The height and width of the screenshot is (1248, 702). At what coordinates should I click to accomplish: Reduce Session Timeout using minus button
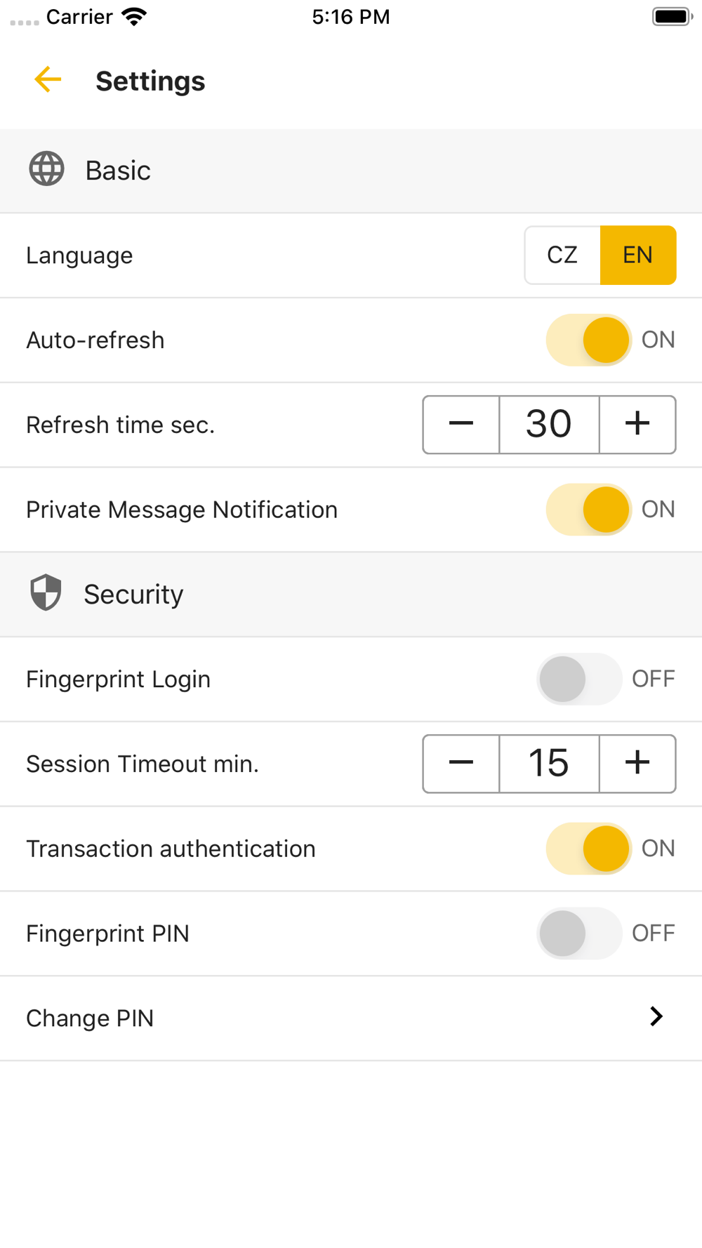pyautogui.click(x=461, y=763)
